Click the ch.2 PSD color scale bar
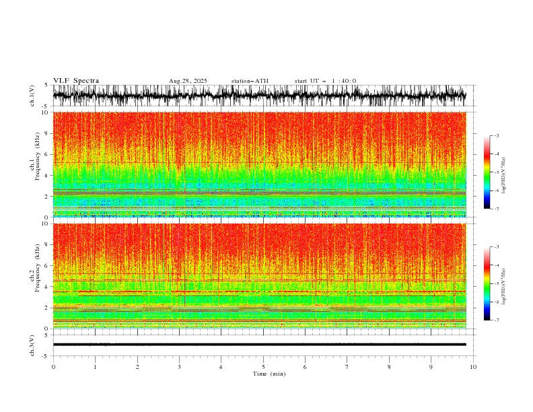The width and height of the screenshot is (533, 412). click(x=487, y=283)
